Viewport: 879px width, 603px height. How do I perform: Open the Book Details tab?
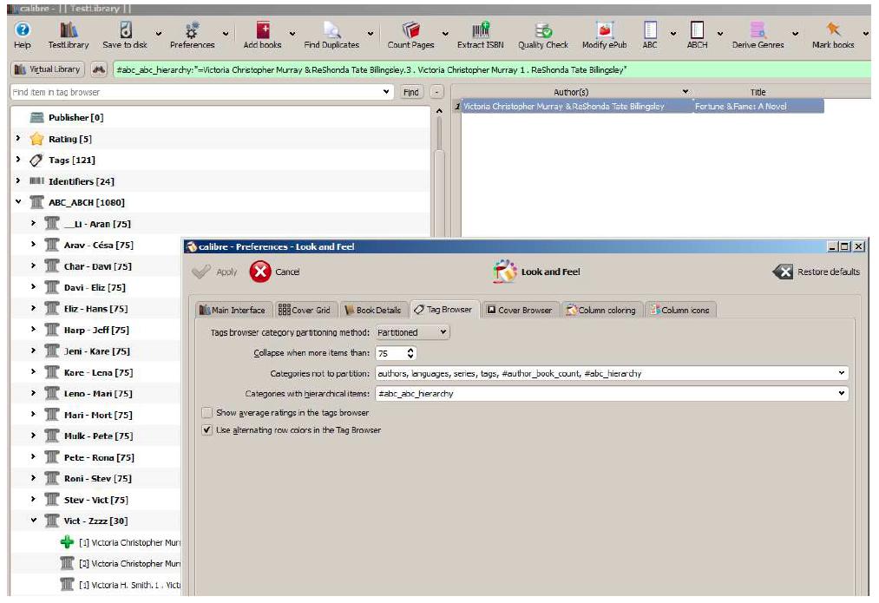373,310
